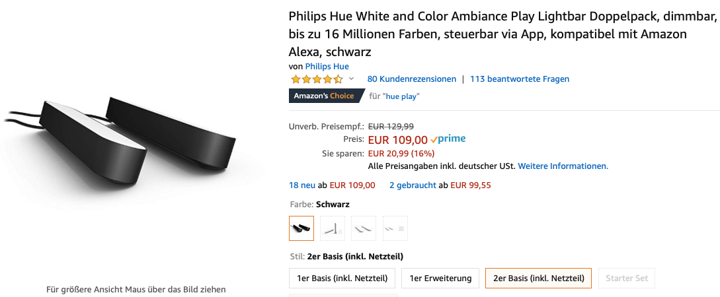Open the 113 beantwortete Fragen link
Screen dimensions: 720x297
tap(519, 79)
